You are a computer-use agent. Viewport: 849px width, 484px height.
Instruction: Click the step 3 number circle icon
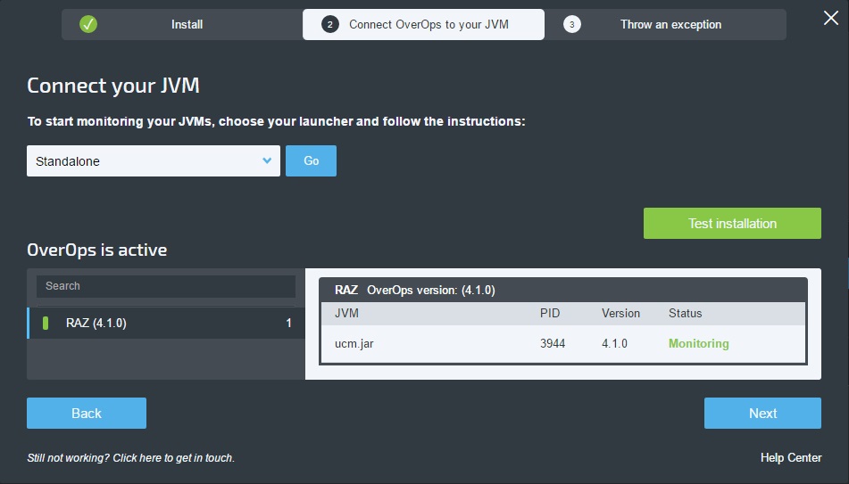click(571, 24)
